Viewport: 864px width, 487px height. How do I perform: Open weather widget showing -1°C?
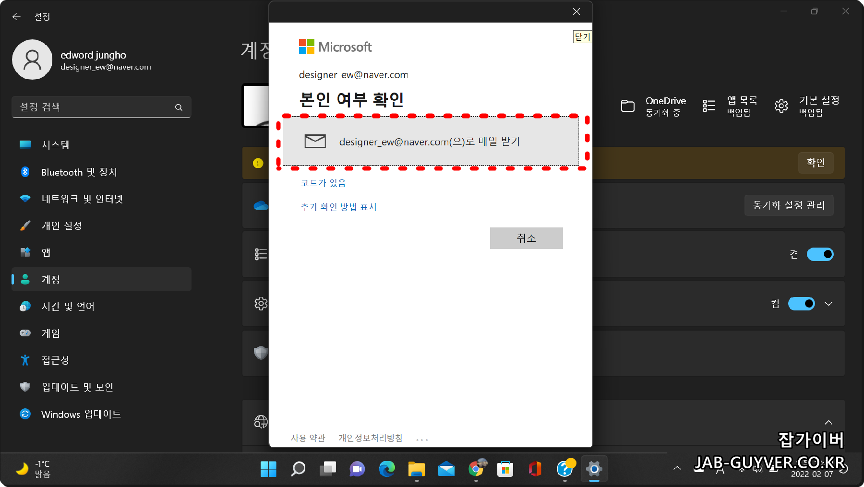(x=33, y=469)
